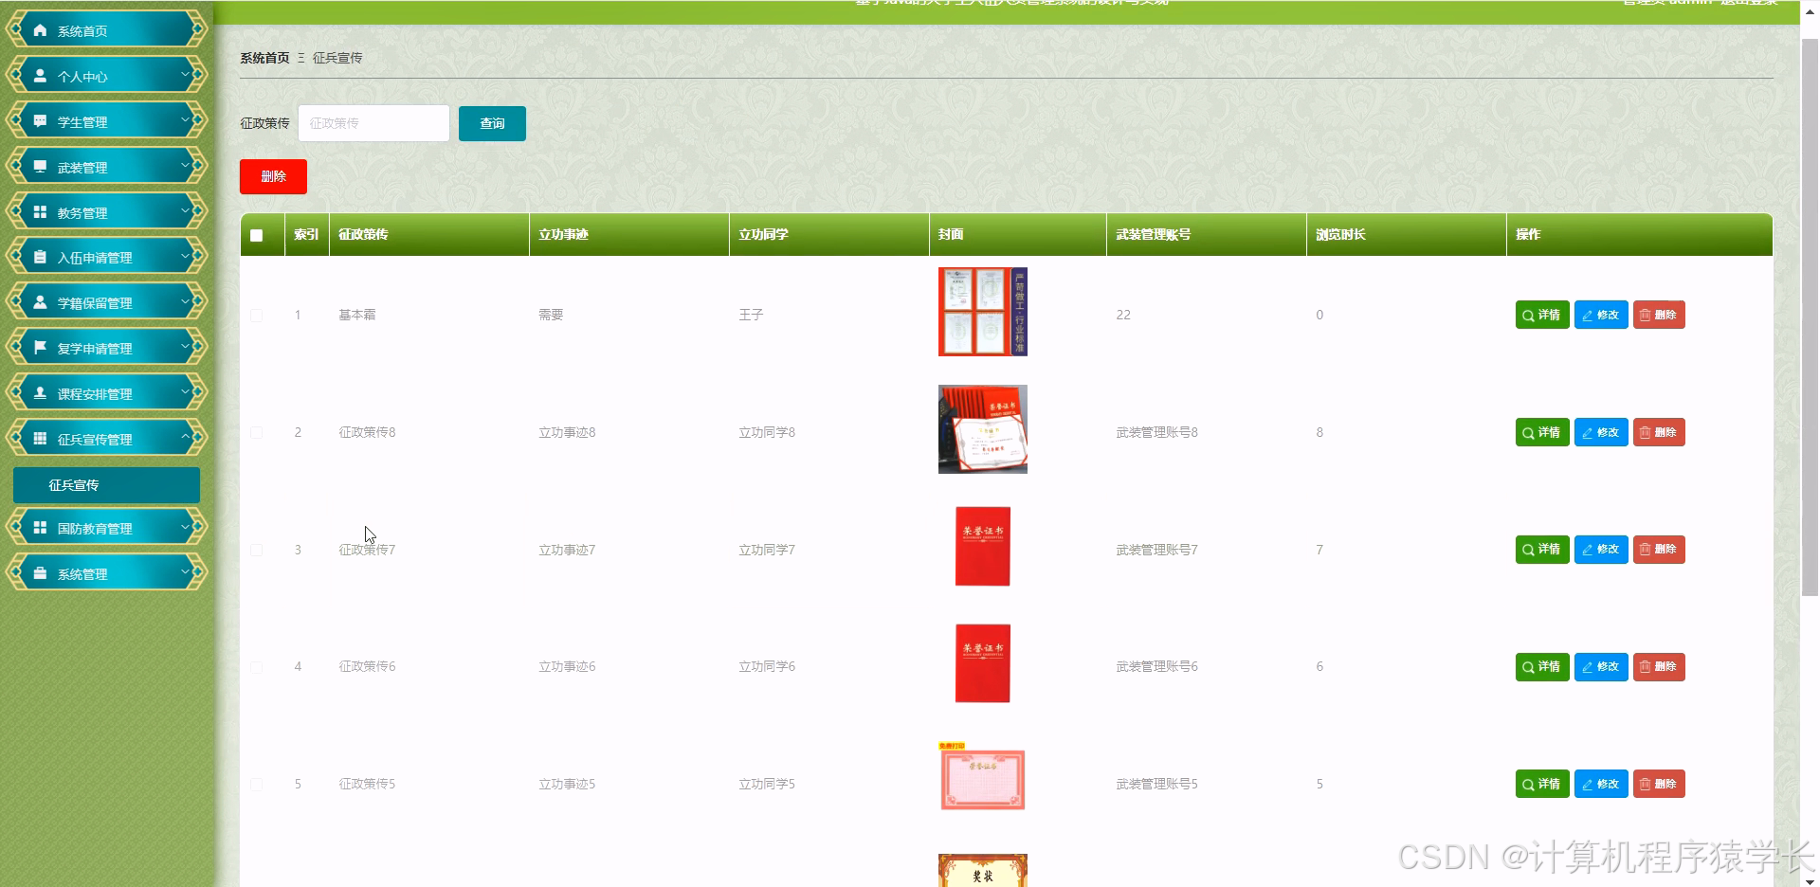Delete row 征政策传8

click(1659, 432)
